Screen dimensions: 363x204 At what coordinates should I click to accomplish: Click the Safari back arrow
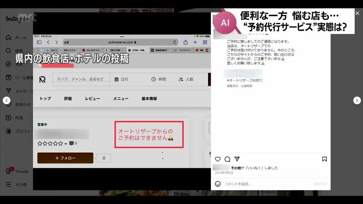click(48, 42)
